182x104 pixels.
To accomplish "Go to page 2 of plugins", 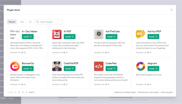I will coord(19,92).
